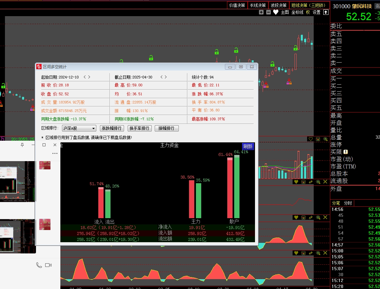380x289 pixels.
Task: Click 统计个数:94 text
Action: pos(203,77)
